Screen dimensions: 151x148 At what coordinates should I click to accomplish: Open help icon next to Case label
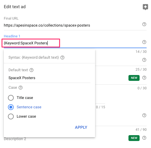[20, 88]
